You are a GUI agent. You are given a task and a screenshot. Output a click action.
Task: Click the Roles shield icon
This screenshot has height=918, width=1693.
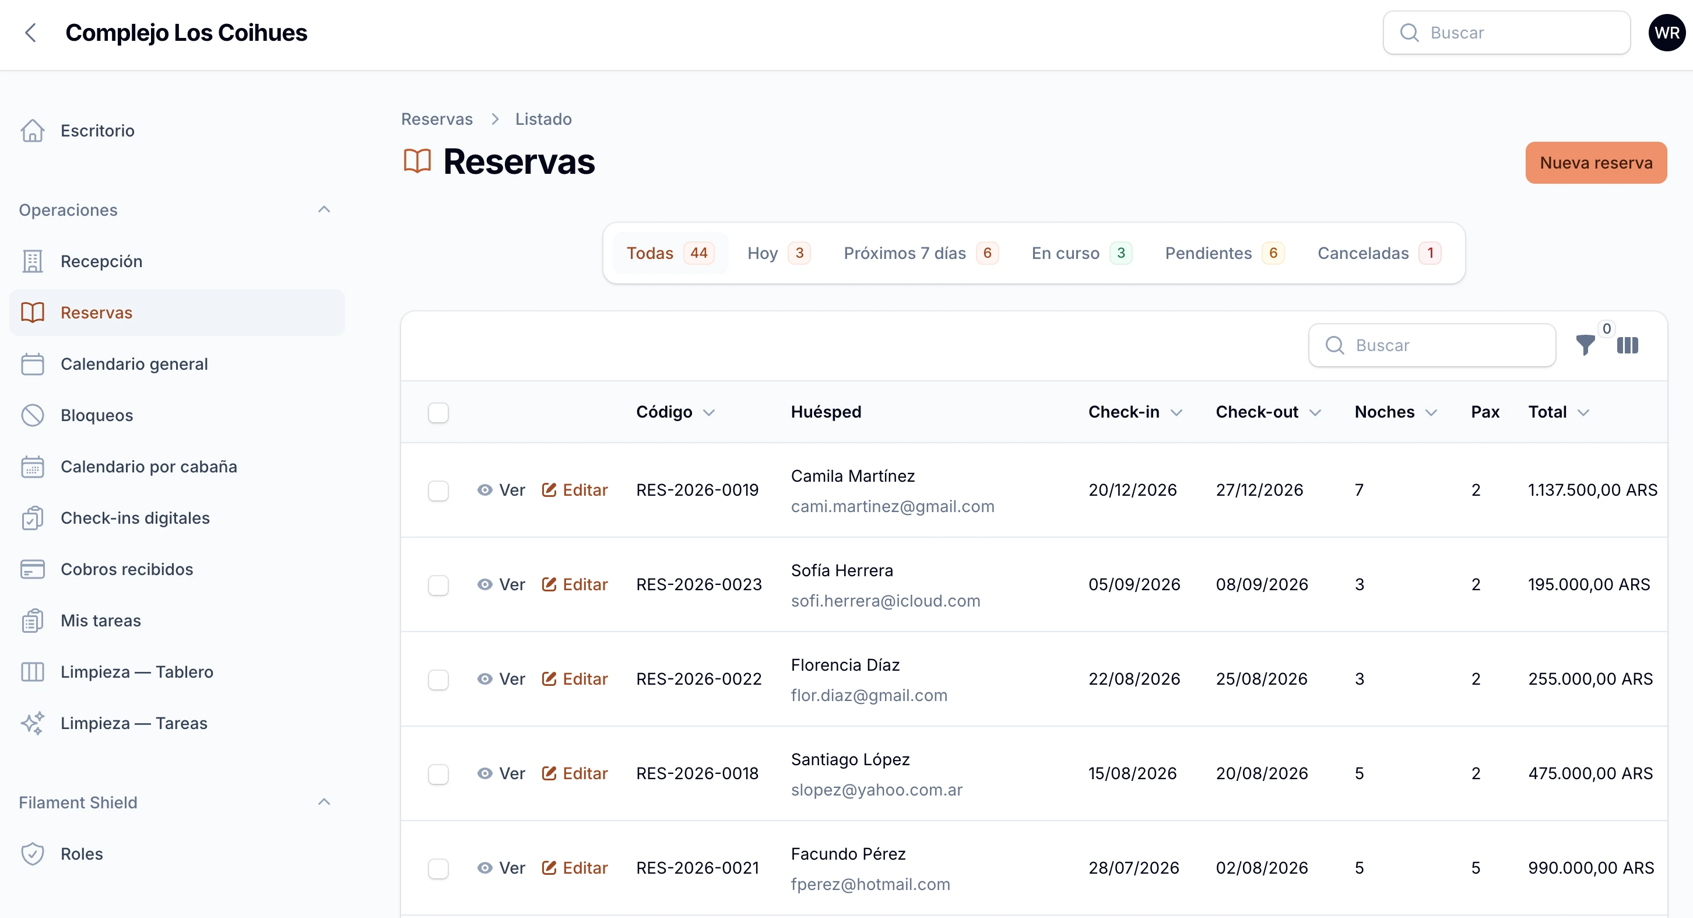(x=32, y=854)
